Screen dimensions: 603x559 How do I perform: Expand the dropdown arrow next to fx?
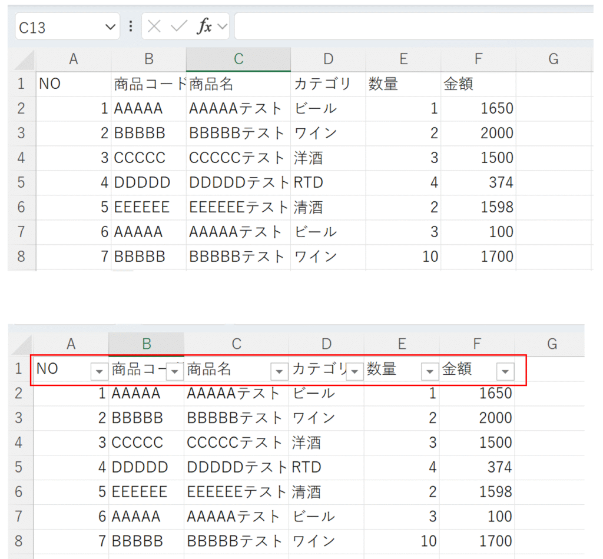click(222, 26)
